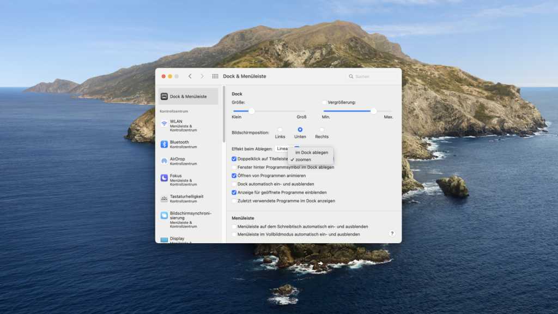Click the 'Klein' label of size slider

[x=236, y=117]
